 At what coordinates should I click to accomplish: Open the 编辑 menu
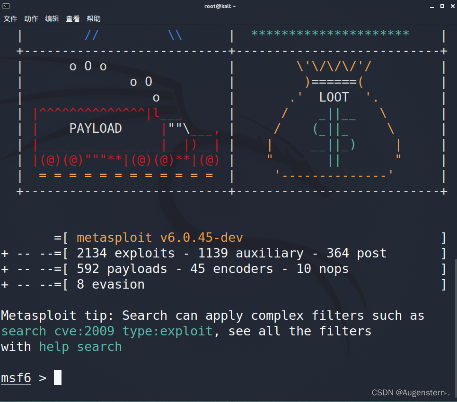[x=52, y=19]
